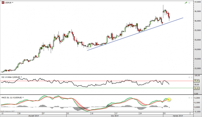
Task: Click the 'marzec 2014' month label
Action: (x=178, y=116)
